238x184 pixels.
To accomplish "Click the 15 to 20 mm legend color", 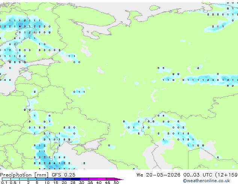I will click(58, 179).
